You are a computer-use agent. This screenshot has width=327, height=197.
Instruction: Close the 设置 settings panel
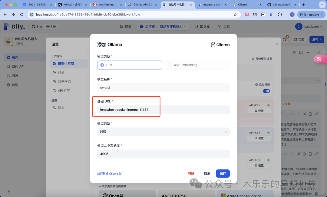276,44
